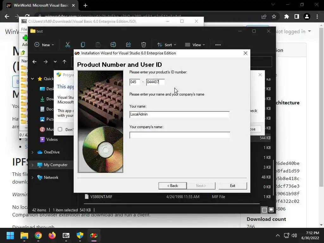This screenshot has height=243, width=324.
Task: Collapse the Quick access tree node
Action: (33, 79)
